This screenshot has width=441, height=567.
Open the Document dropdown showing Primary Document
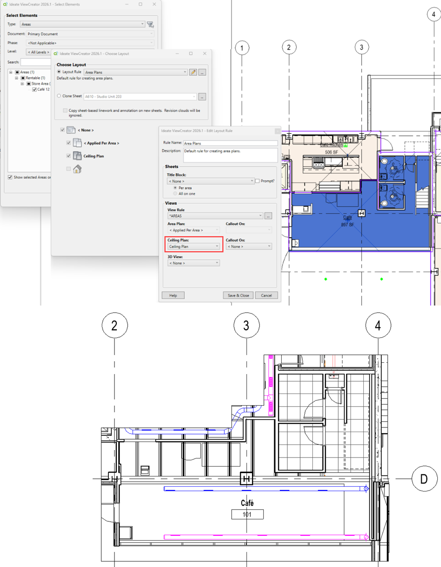pos(90,34)
